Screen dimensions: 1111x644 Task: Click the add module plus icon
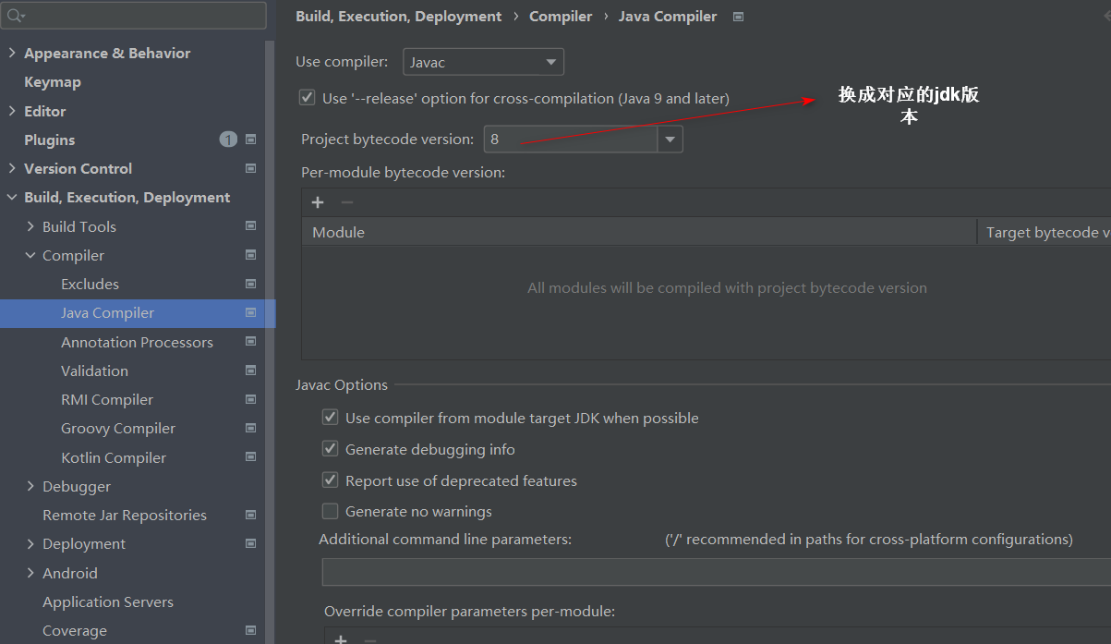pos(318,202)
